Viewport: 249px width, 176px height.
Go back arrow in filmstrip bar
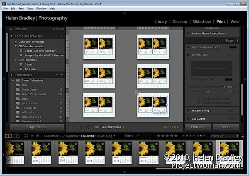32,136
